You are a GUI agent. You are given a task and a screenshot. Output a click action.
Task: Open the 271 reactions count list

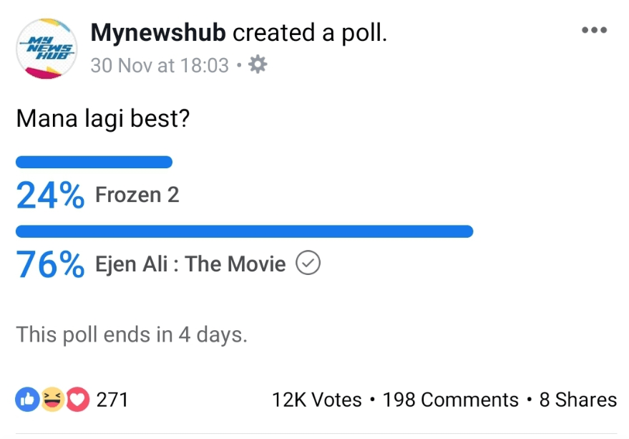[112, 399]
